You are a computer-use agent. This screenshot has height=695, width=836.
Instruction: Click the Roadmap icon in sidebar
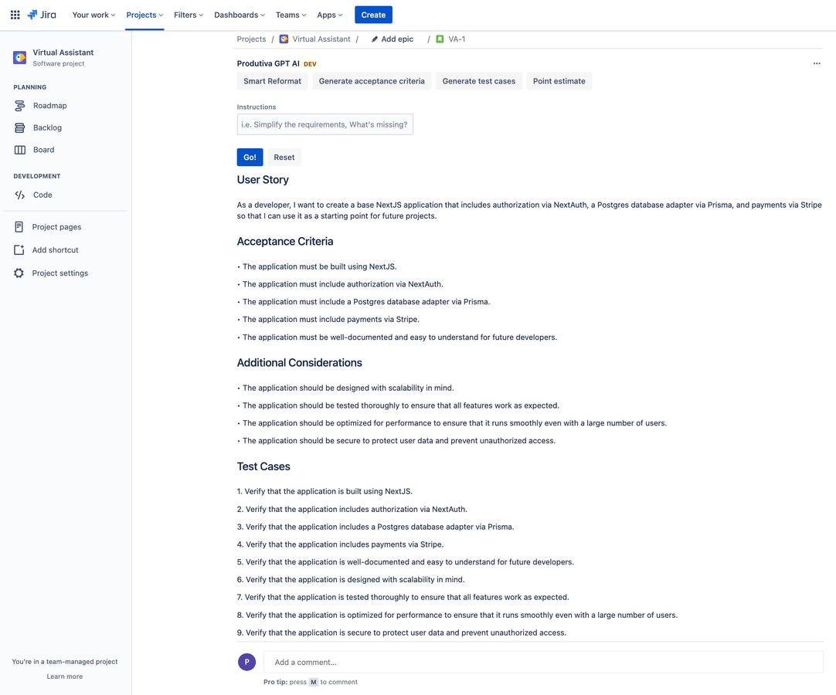coord(20,106)
